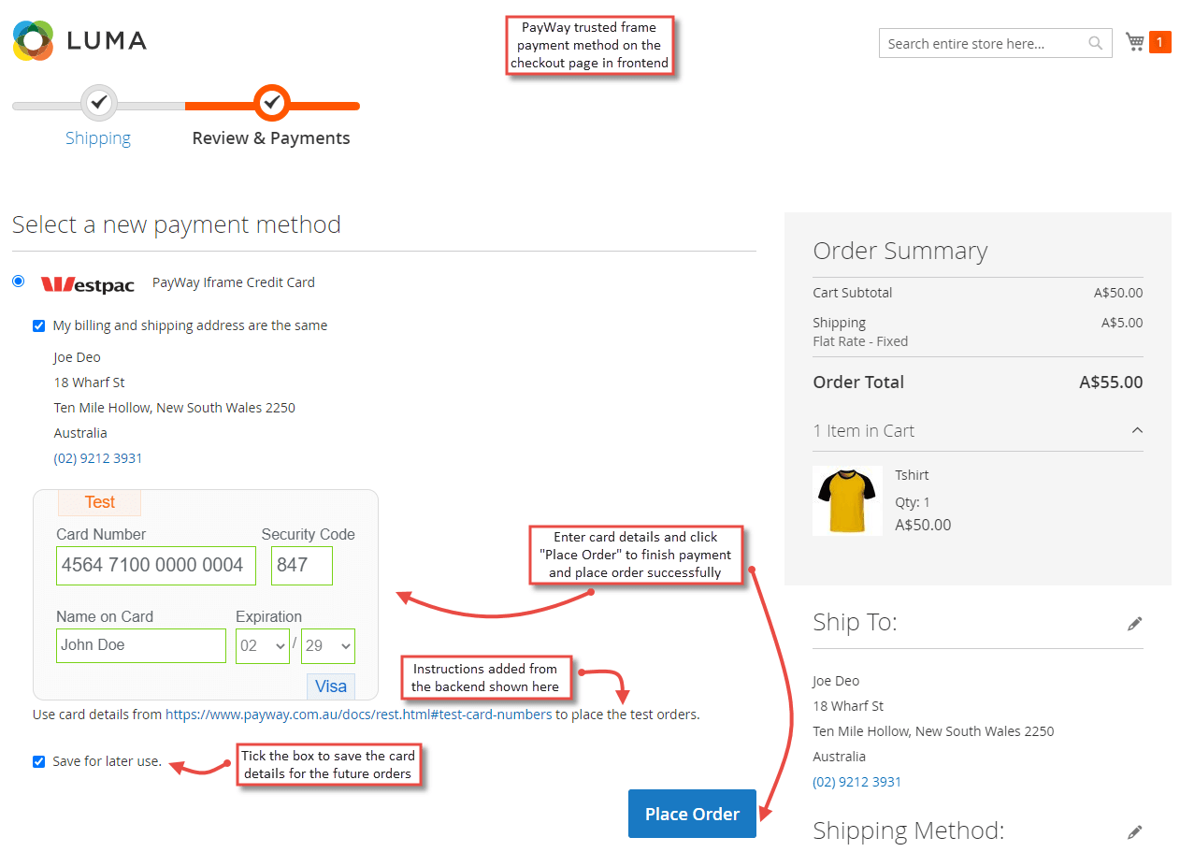Click the Westpac logo

click(x=87, y=283)
